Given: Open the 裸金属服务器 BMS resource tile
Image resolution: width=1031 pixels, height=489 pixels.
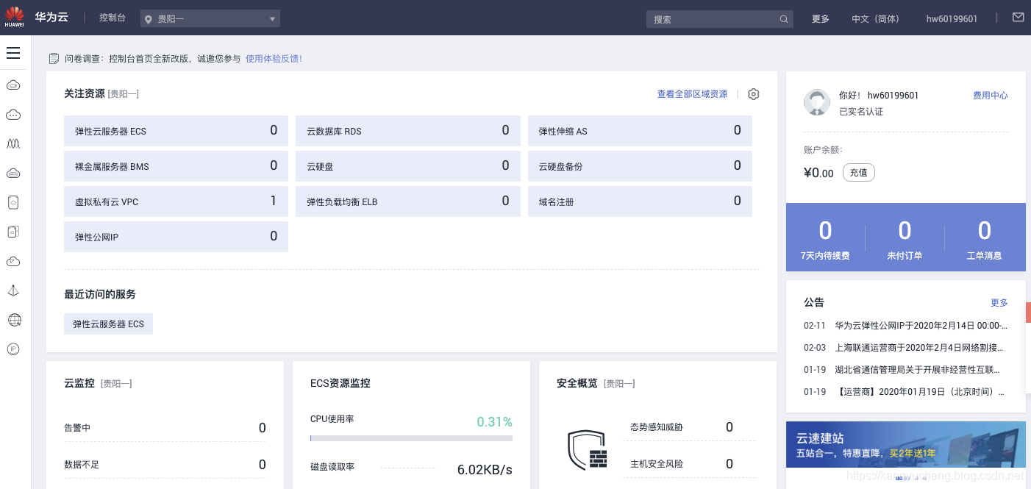Looking at the screenshot, I should (176, 166).
